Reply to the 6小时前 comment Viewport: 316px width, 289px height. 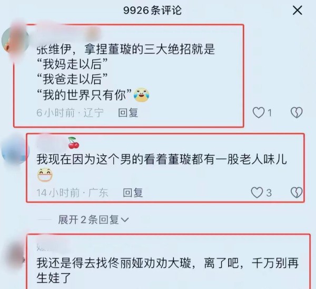pyautogui.click(x=128, y=113)
